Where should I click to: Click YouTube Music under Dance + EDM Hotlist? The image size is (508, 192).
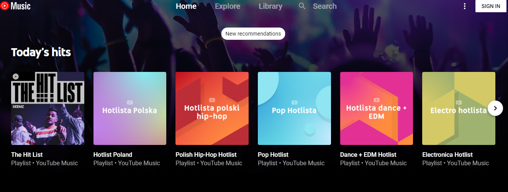pyautogui.click(x=386, y=163)
